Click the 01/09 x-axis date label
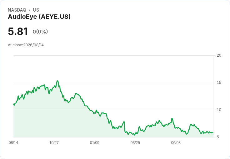 pyautogui.click(x=95, y=142)
